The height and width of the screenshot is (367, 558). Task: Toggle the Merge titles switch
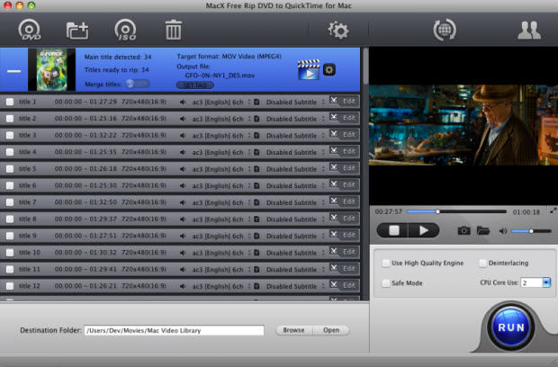138,84
